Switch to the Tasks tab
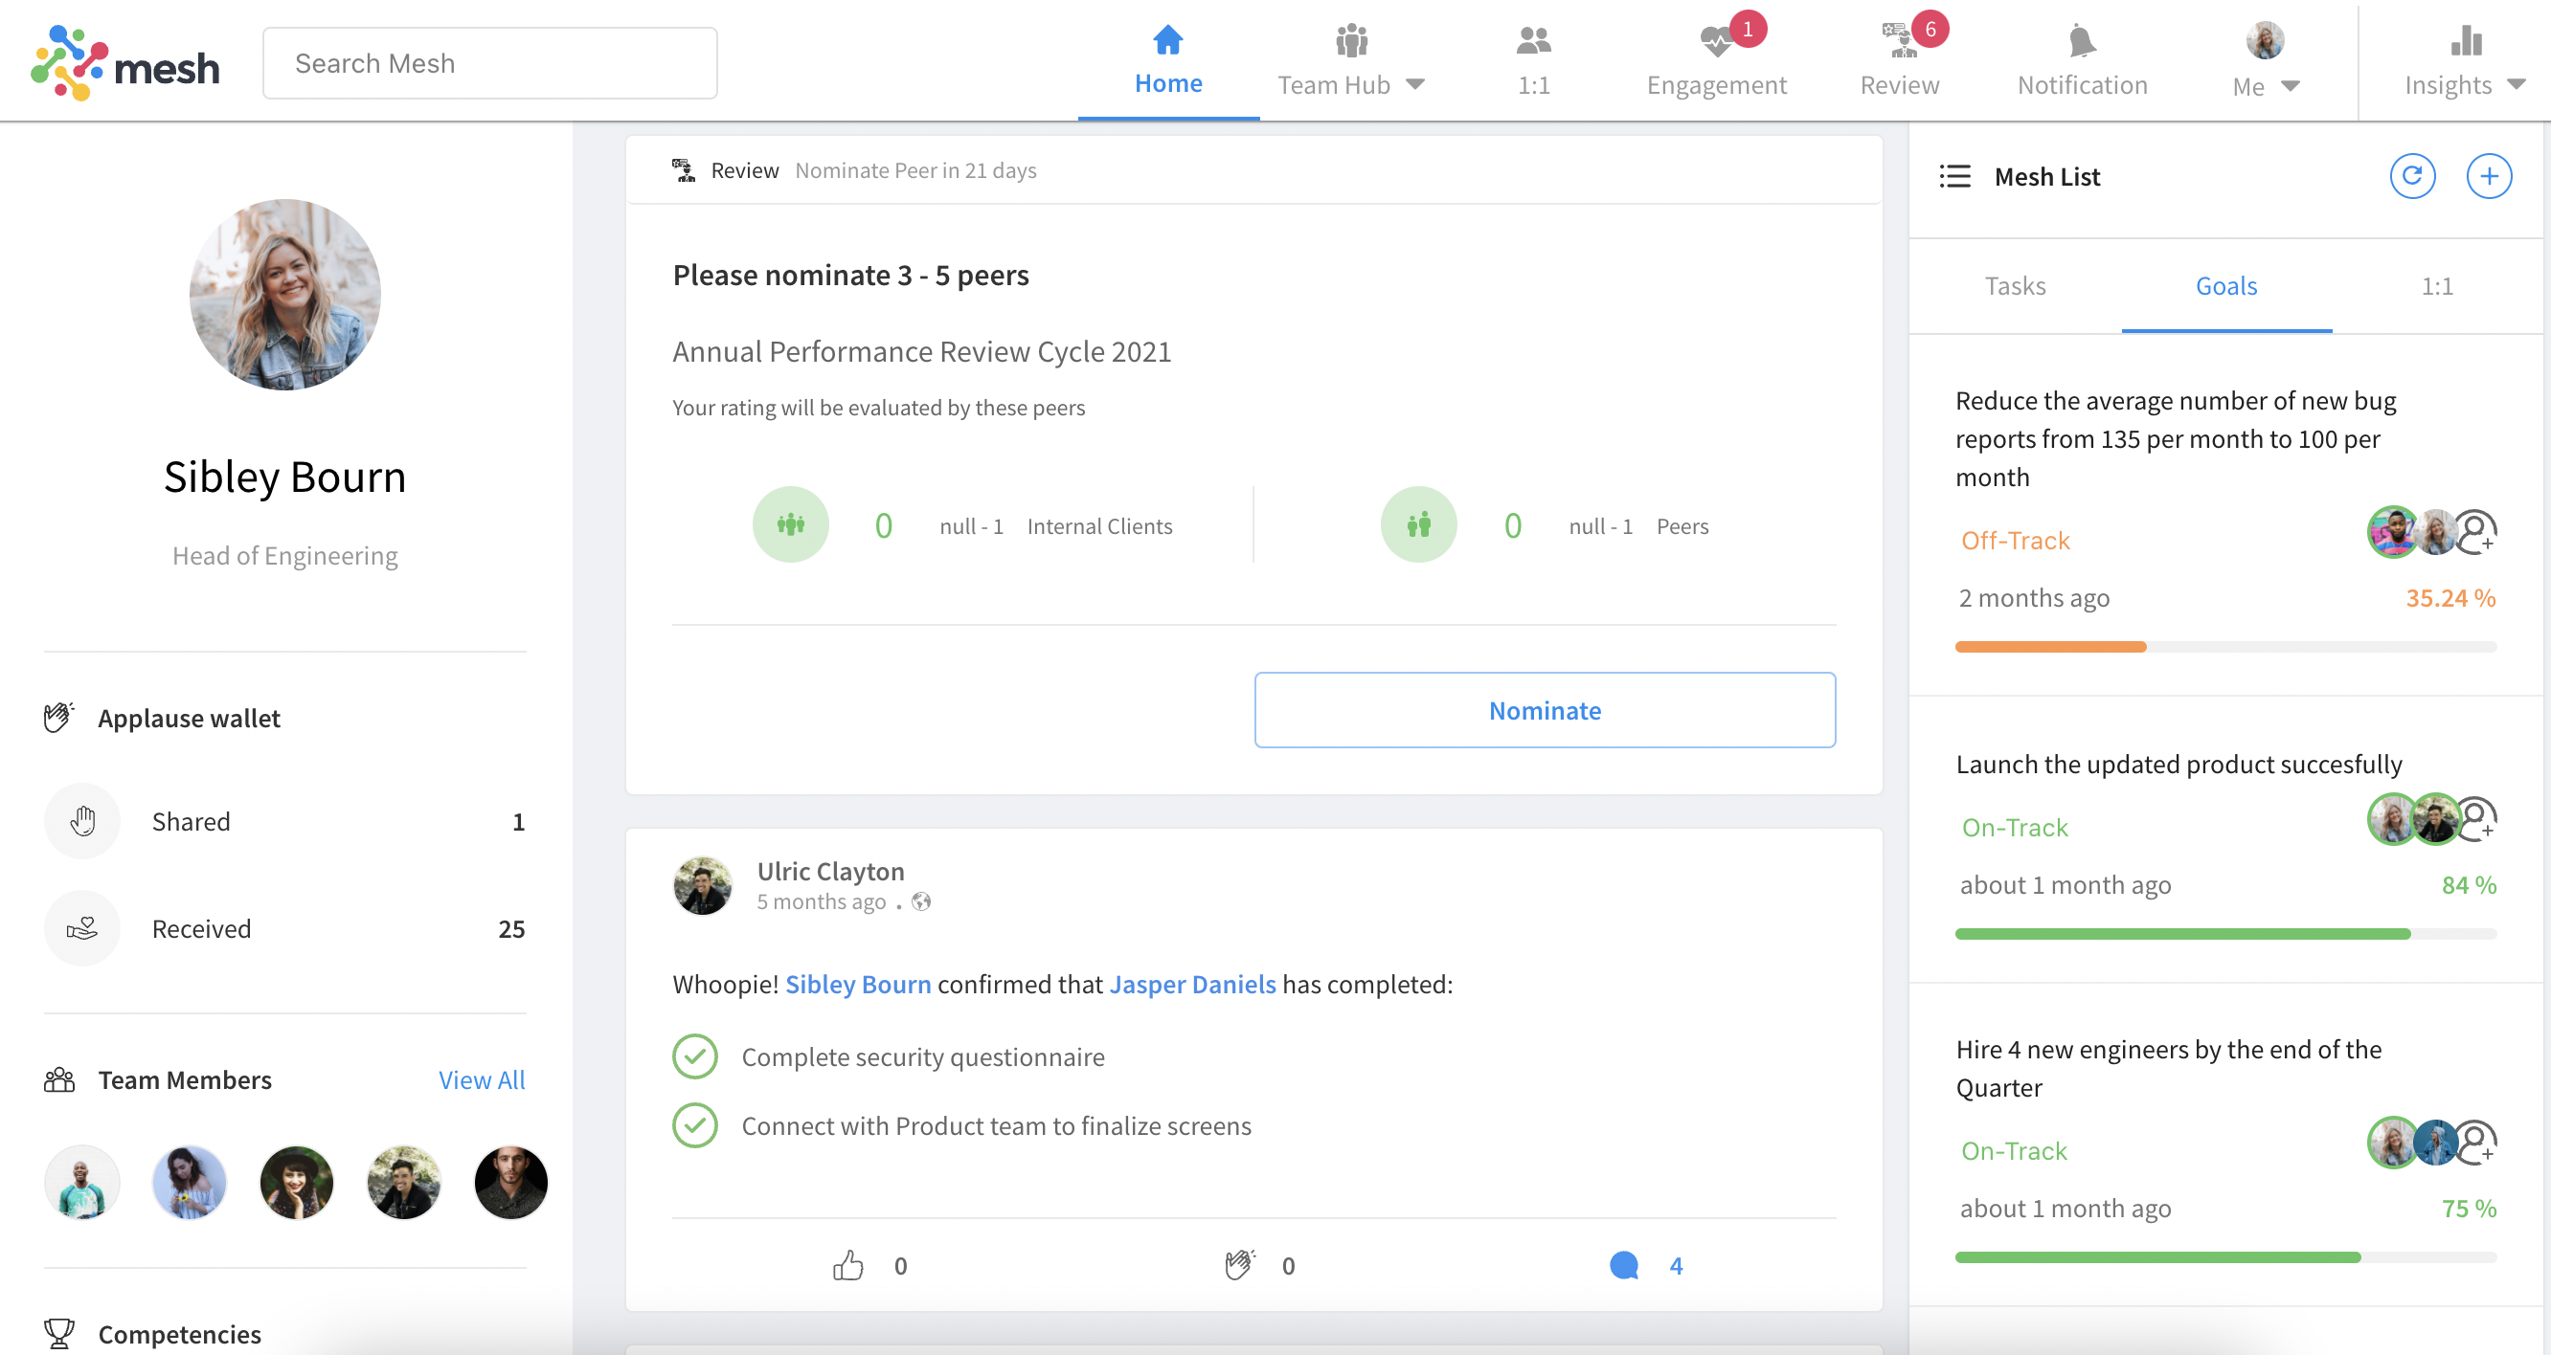This screenshot has height=1355, width=2551. click(2014, 286)
